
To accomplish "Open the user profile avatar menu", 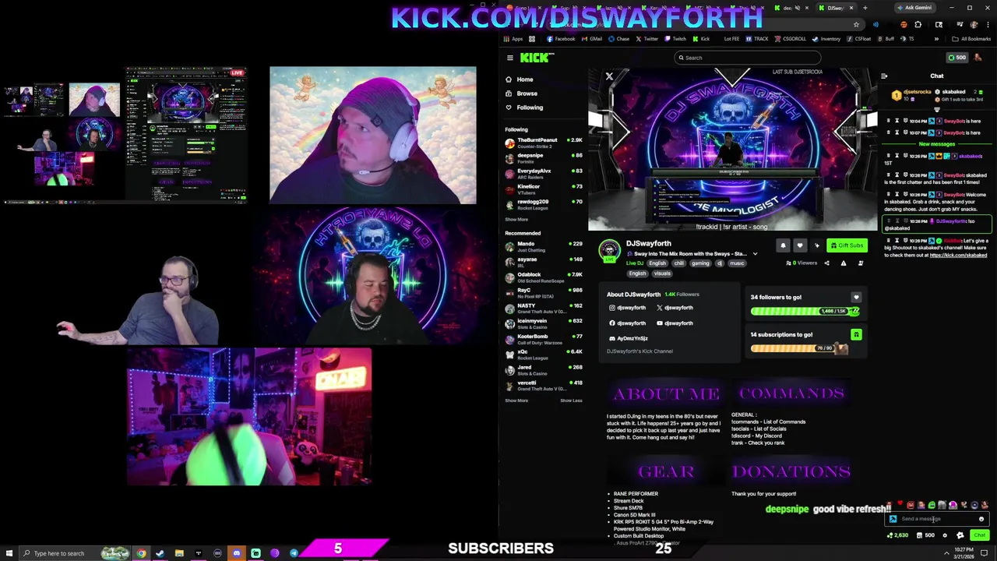I will point(978,58).
